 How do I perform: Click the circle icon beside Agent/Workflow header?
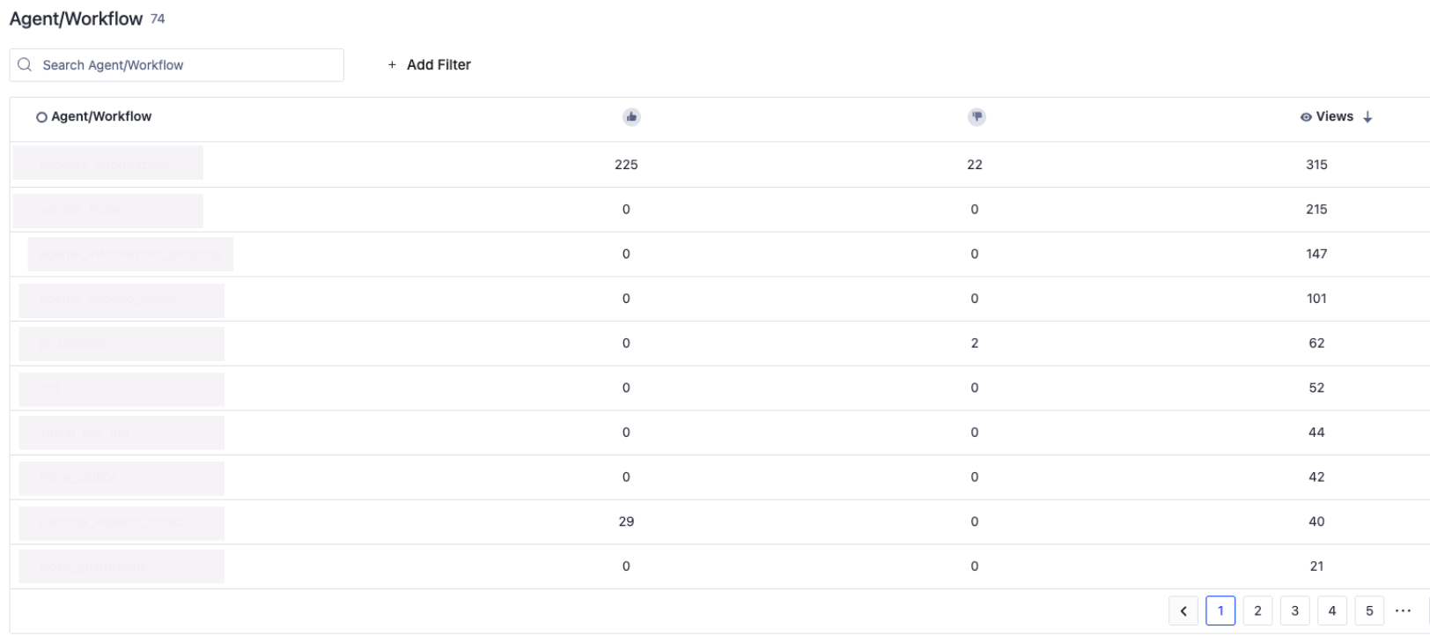(41, 117)
